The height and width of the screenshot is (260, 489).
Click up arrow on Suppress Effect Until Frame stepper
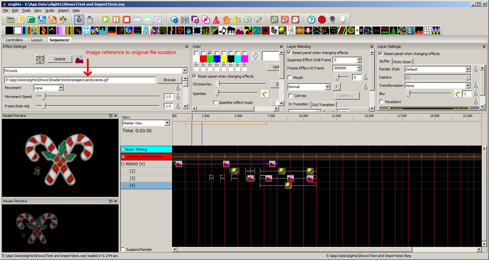359,59
